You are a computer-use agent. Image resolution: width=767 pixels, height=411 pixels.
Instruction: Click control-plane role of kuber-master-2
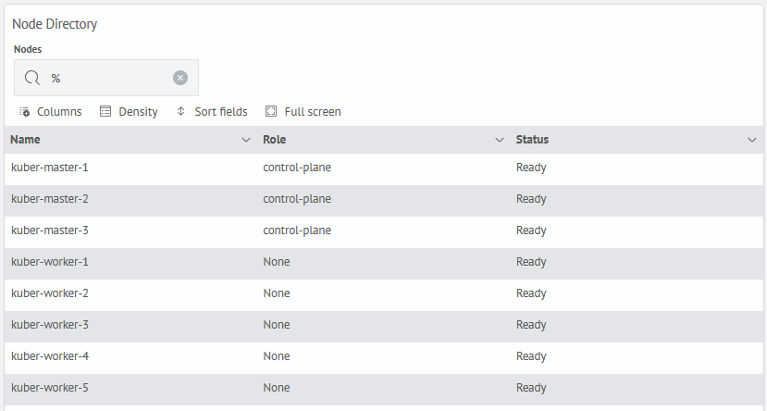[297, 199]
